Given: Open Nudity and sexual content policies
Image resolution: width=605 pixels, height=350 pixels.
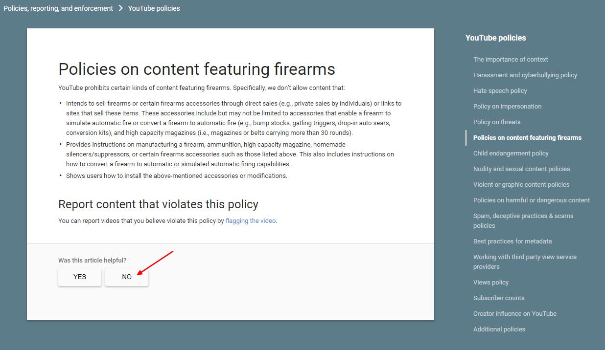Looking at the screenshot, I should click(x=522, y=169).
